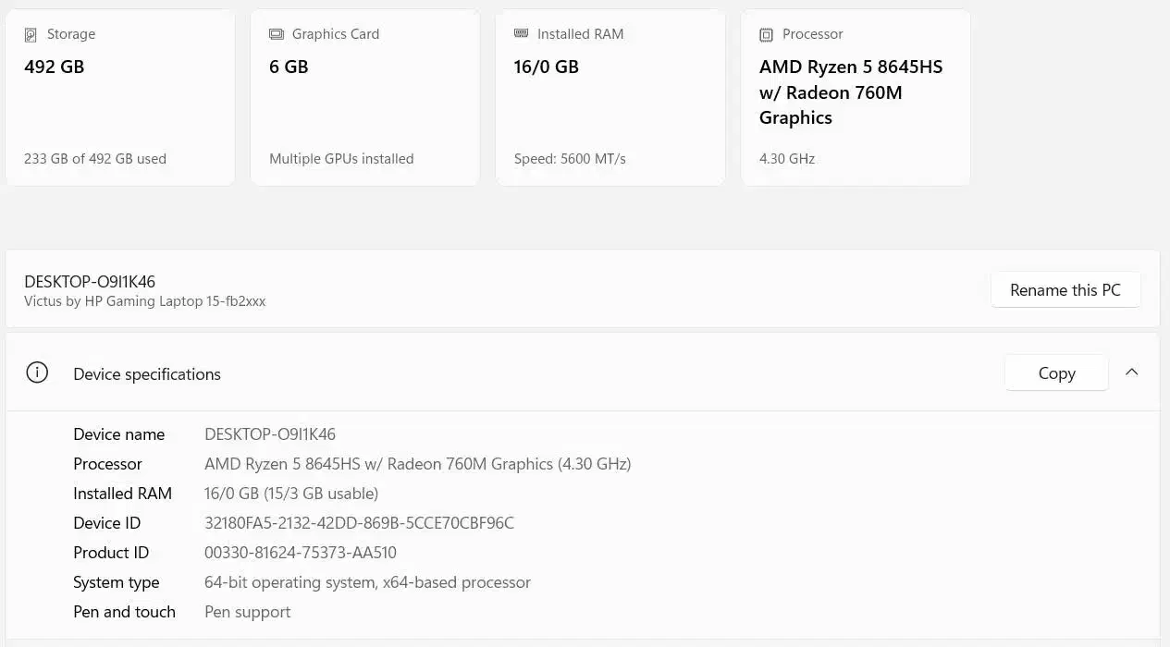Collapse the Device specifications section chevron
This screenshot has width=1170, height=647.
tap(1131, 372)
